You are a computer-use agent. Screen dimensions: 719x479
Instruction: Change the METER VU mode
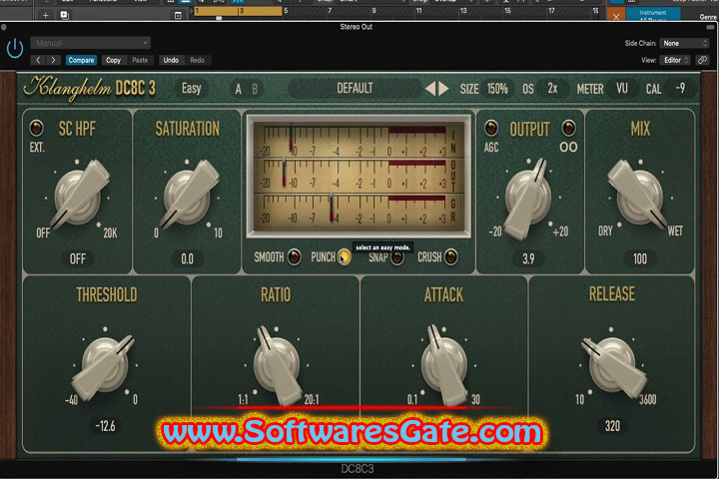pos(622,89)
